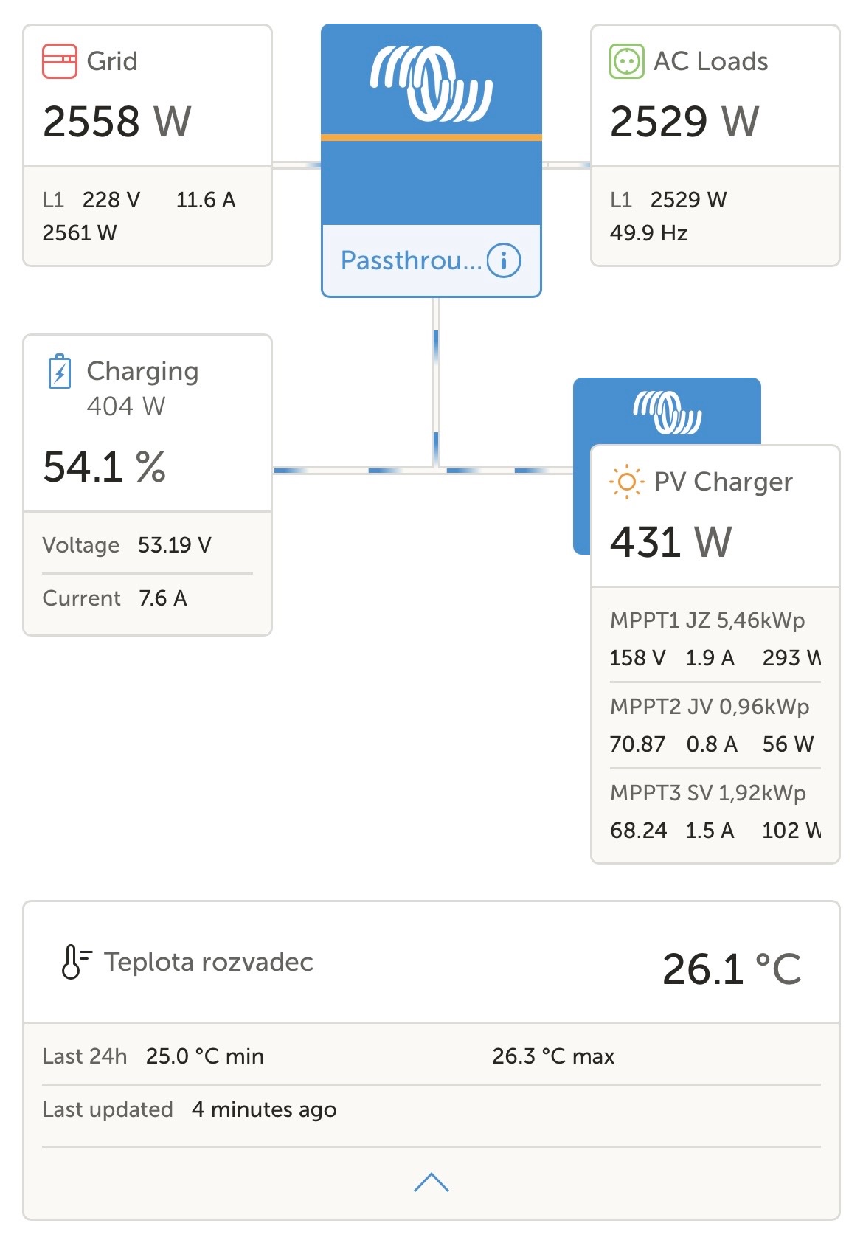Click the PV Charger sun icon
The image size is (863, 1240).
pyautogui.click(x=626, y=482)
